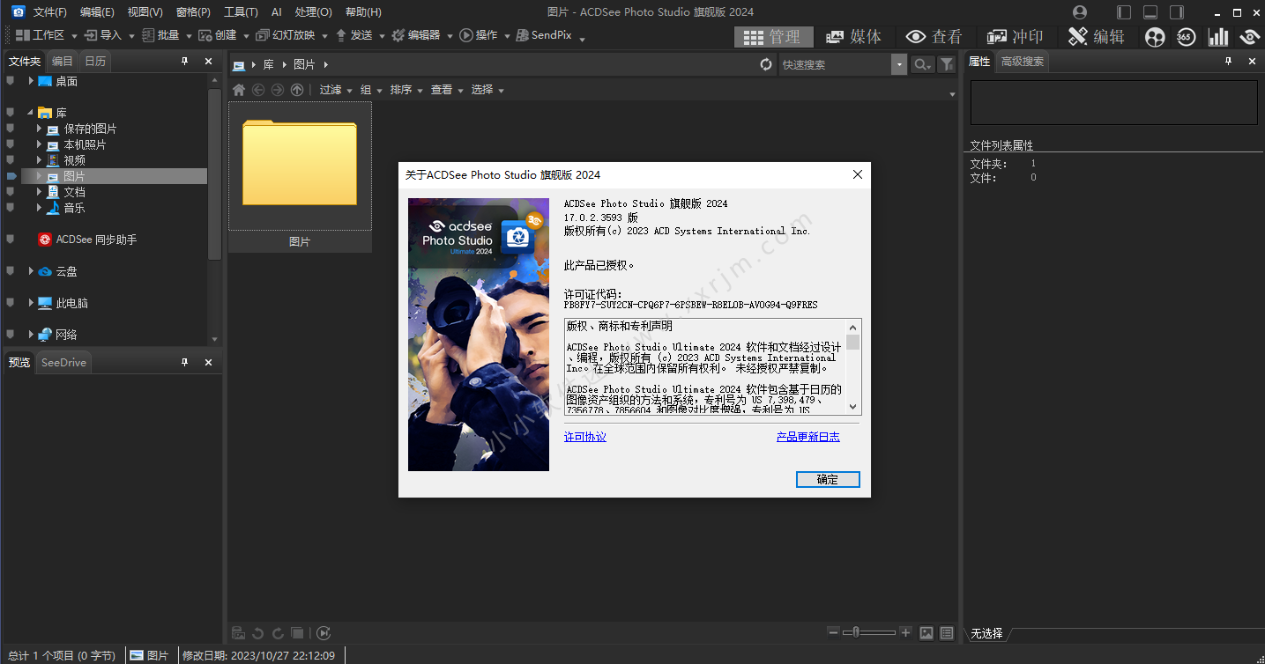Open the search options magnifier button

tap(922, 64)
